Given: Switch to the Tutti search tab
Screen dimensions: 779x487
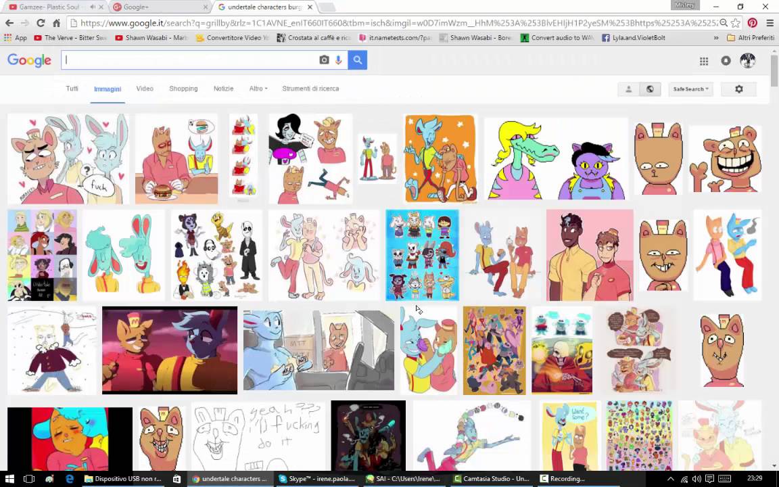Looking at the screenshot, I should (x=72, y=89).
